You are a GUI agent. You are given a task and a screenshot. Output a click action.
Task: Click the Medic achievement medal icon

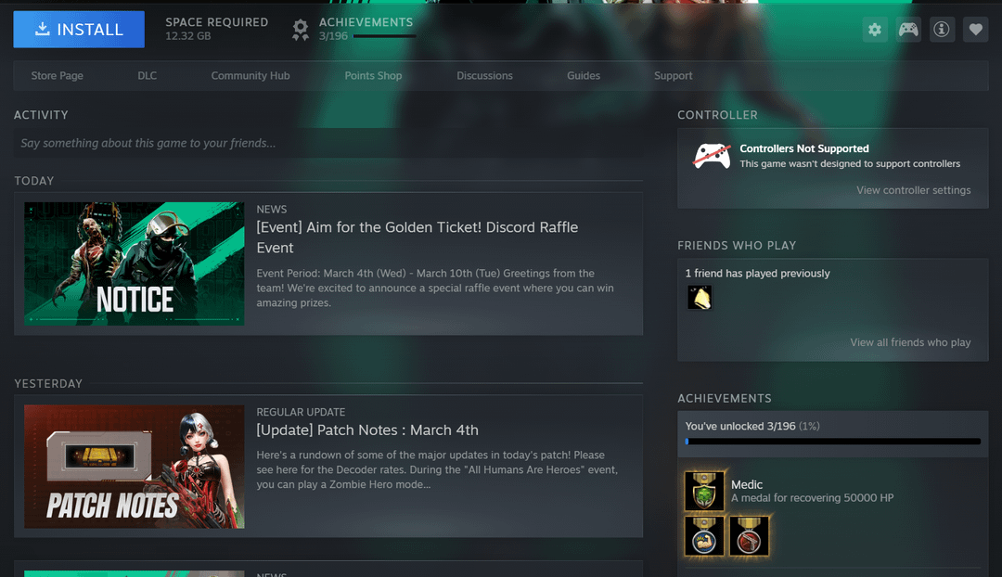click(x=704, y=491)
